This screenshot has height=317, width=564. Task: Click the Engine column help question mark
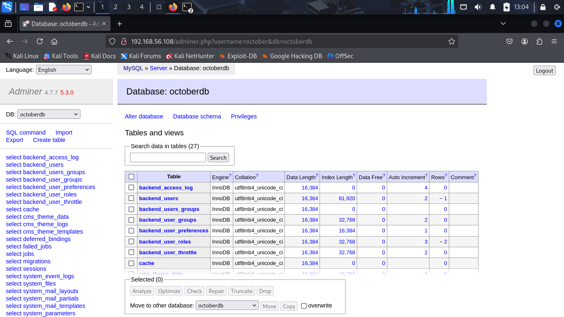[x=230, y=175]
